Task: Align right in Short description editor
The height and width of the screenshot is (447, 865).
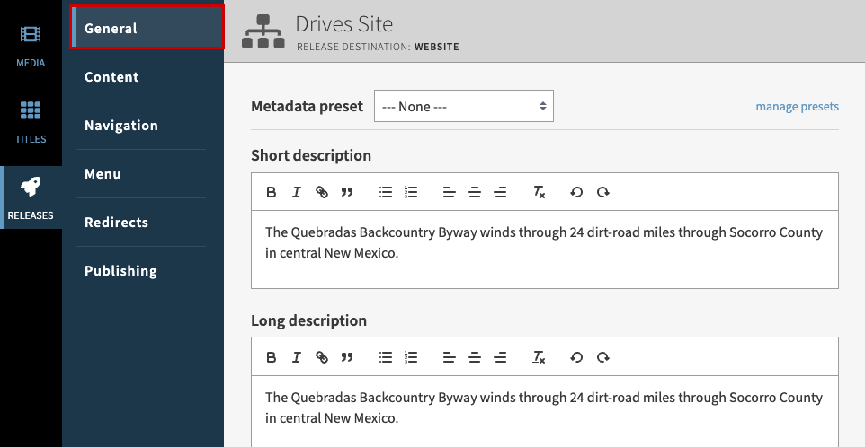Action: click(x=500, y=192)
